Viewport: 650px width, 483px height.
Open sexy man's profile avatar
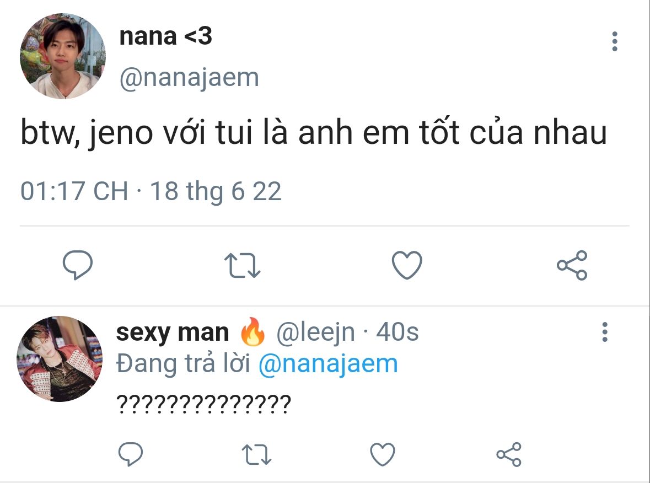[x=60, y=359]
